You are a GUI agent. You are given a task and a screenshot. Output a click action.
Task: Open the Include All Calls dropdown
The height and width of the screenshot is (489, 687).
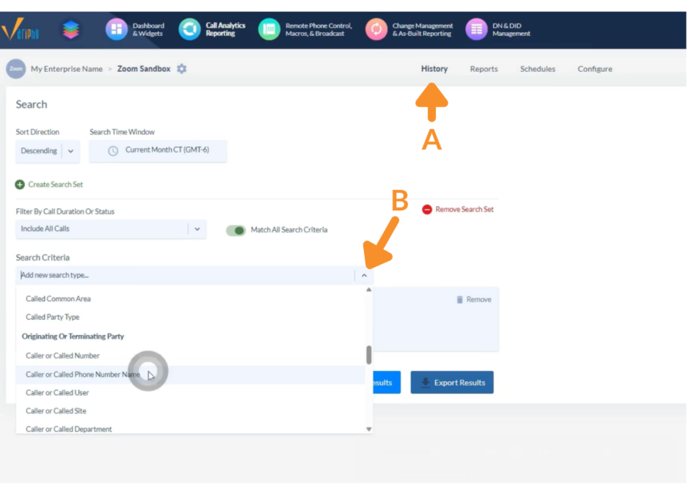click(197, 229)
